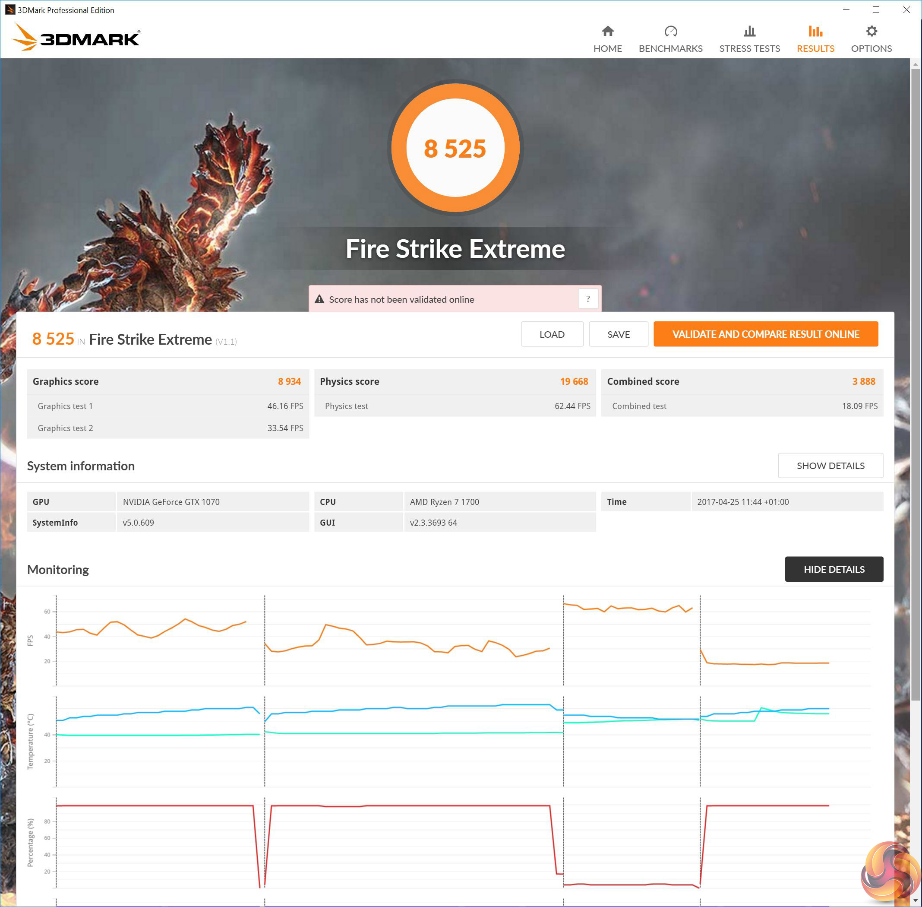Click the Results bar chart icon
Viewport: 922px width, 907px height.
(x=815, y=32)
